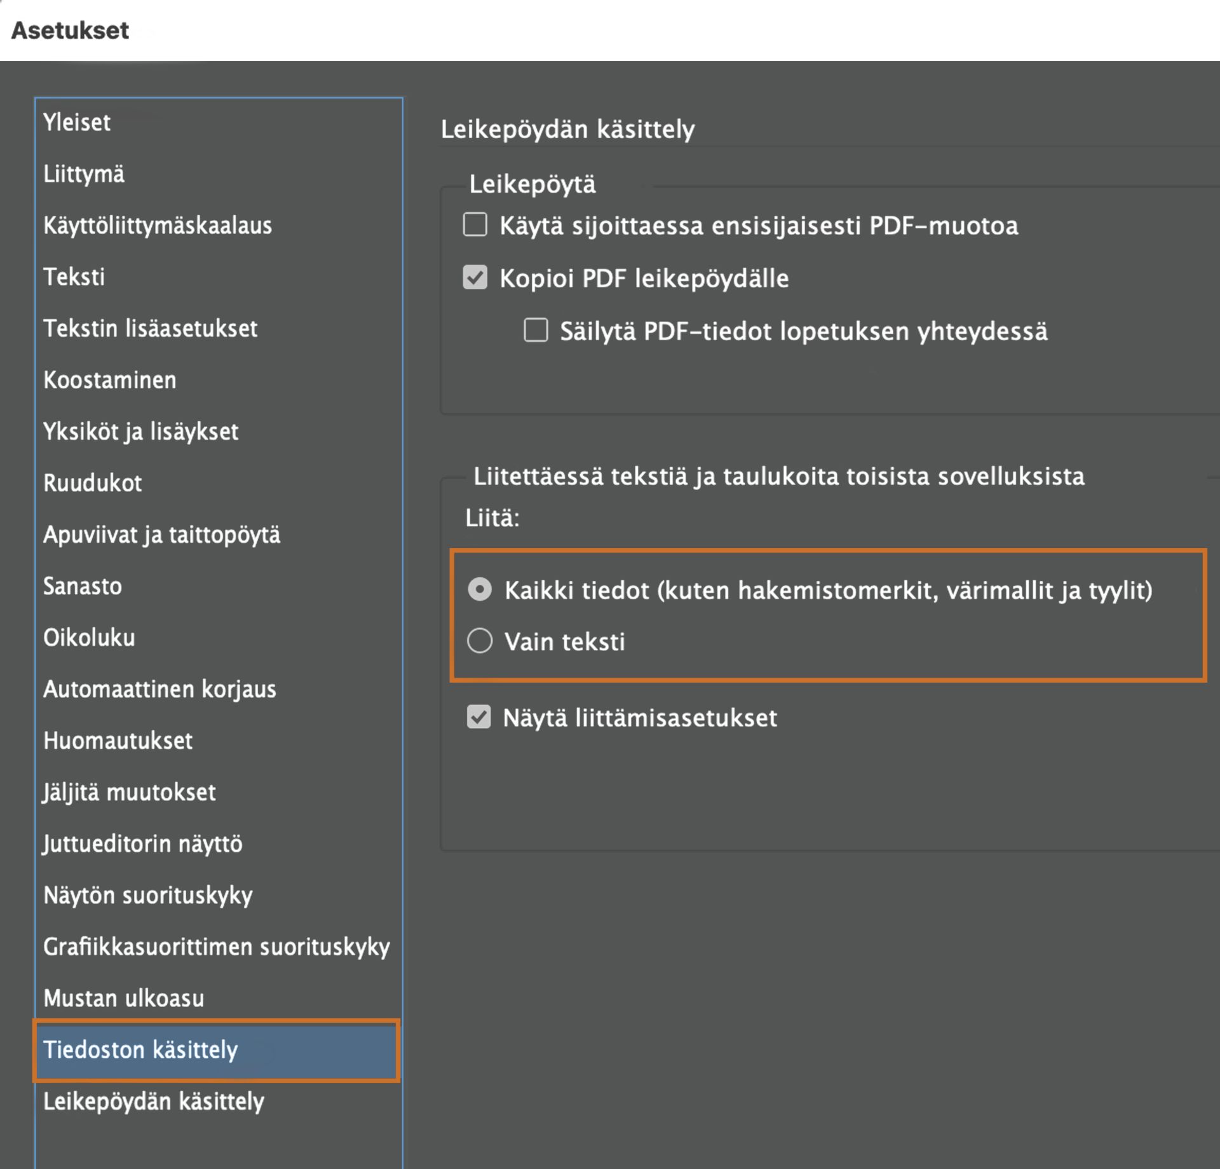Uncheck Kopioi PDF leikepöydälle
This screenshot has height=1169, width=1220.
pos(475,278)
